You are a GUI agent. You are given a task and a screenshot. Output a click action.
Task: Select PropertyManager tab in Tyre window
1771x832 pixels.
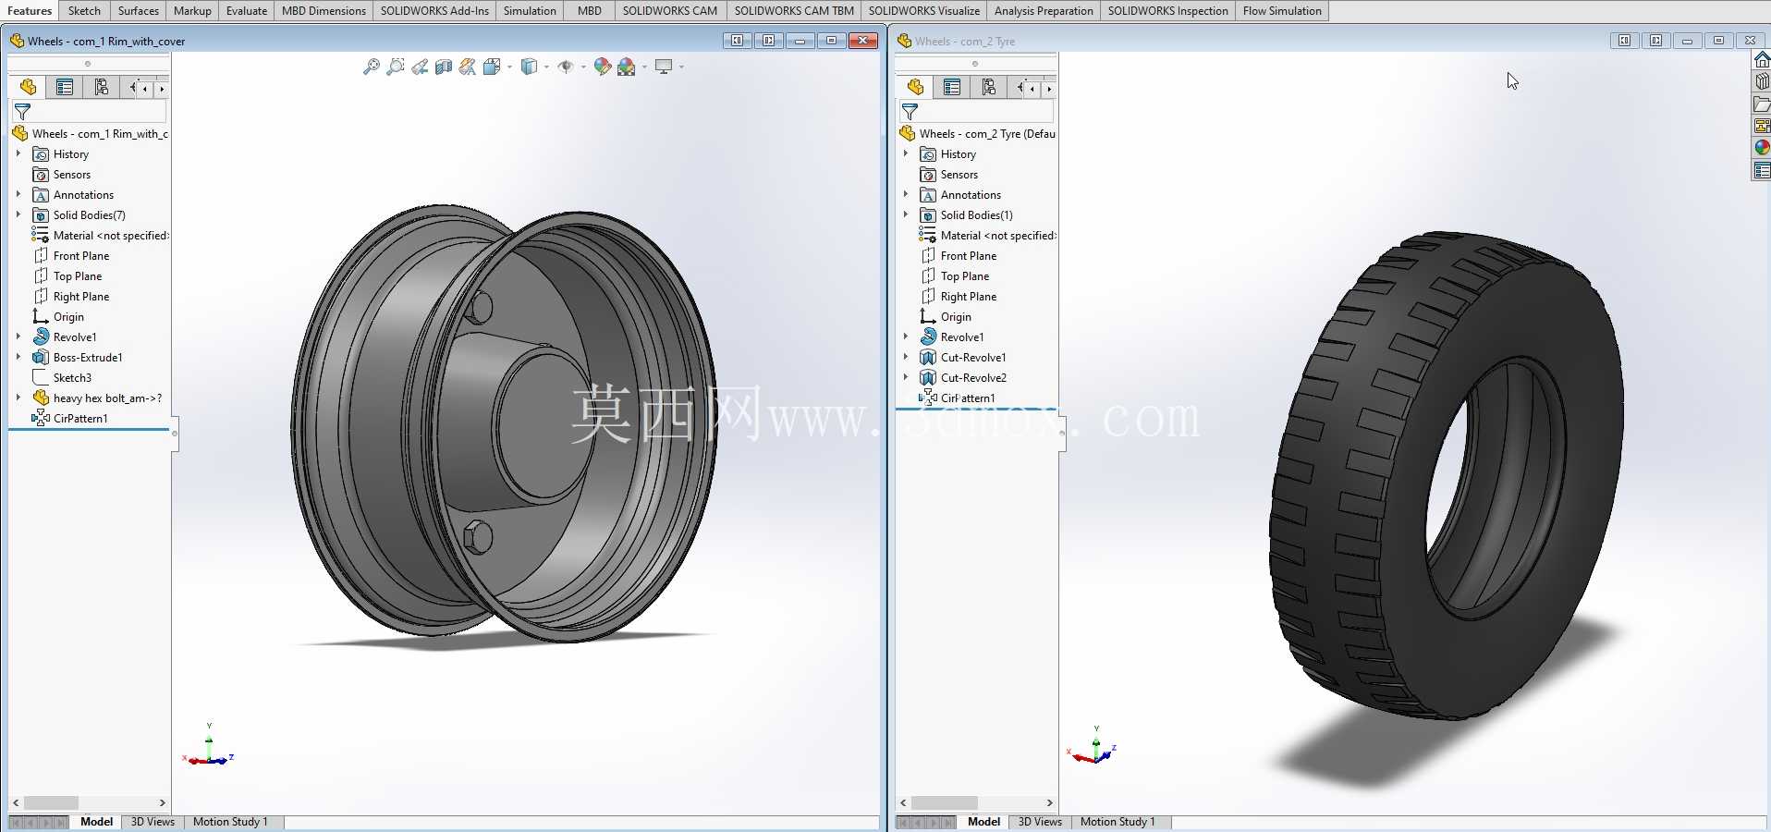(952, 87)
